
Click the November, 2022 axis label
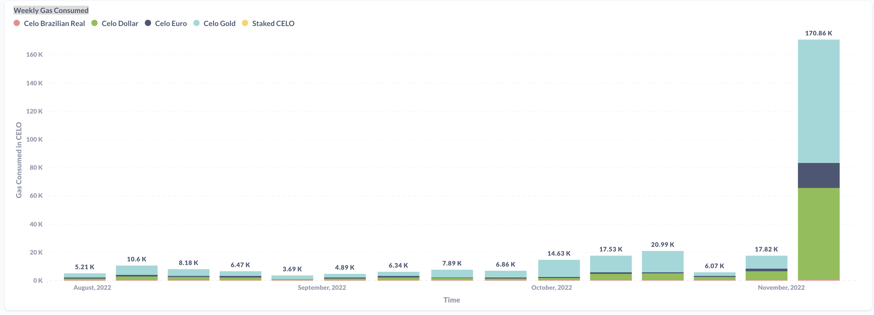[781, 288]
